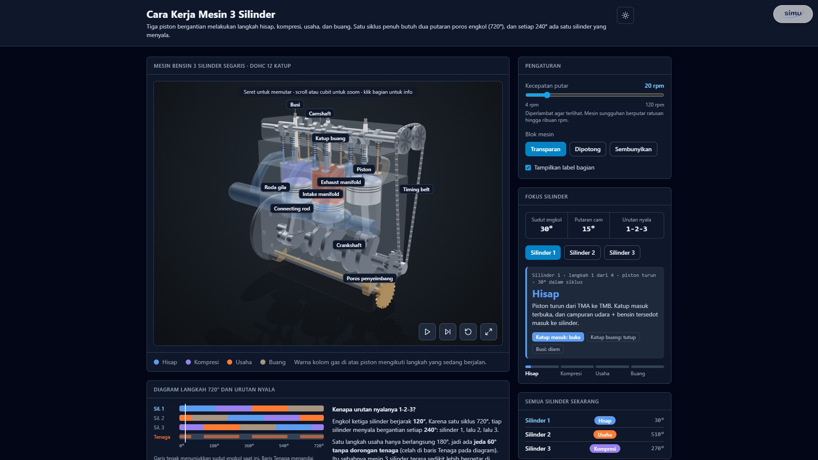Image resolution: width=818 pixels, height=460 pixels.
Task: Click the Katup masuk: buka badge
Action: 558,337
